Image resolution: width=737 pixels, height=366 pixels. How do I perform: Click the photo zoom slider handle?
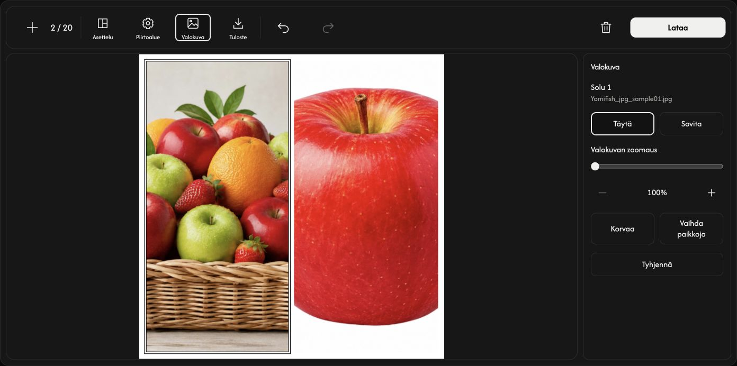coord(595,166)
